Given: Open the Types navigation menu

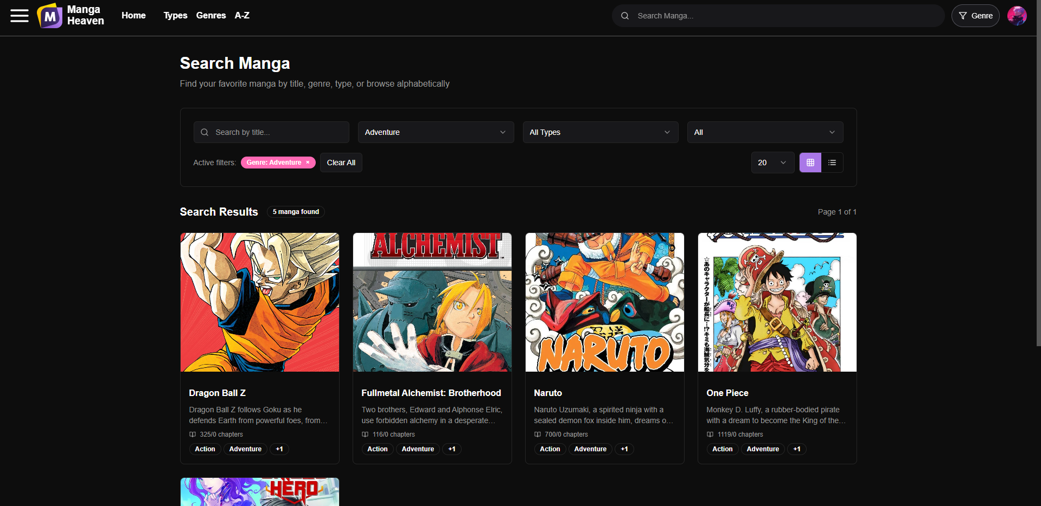Looking at the screenshot, I should pos(175,16).
